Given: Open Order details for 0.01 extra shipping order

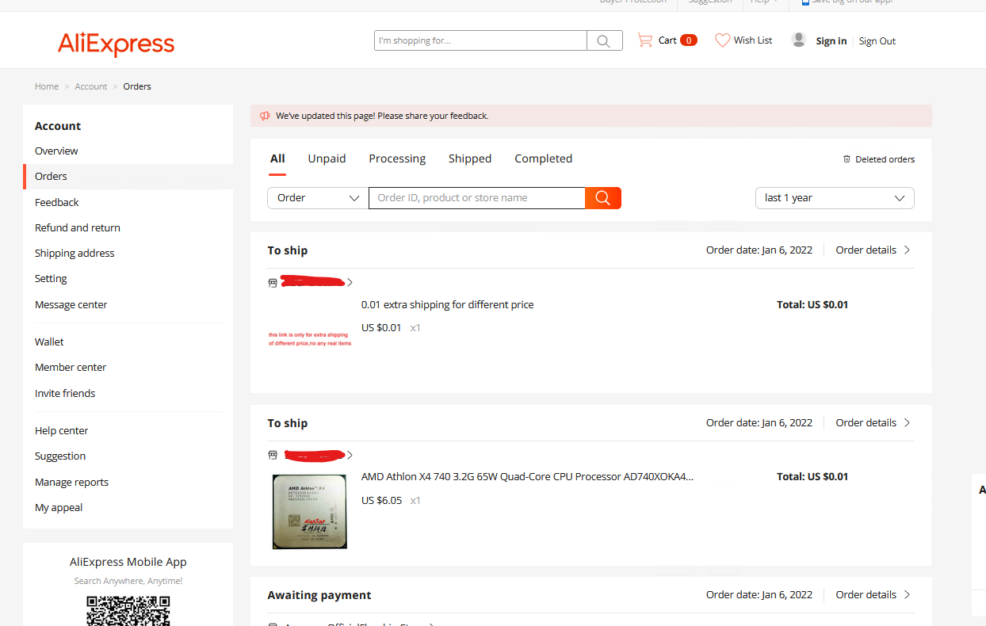Looking at the screenshot, I should point(873,250).
